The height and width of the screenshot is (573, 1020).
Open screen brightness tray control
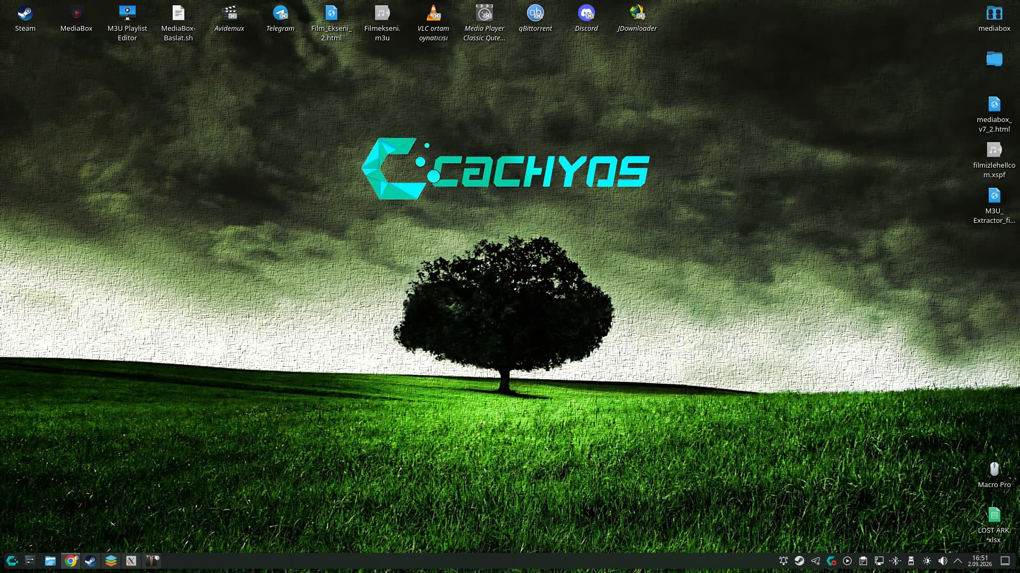pos(927,561)
